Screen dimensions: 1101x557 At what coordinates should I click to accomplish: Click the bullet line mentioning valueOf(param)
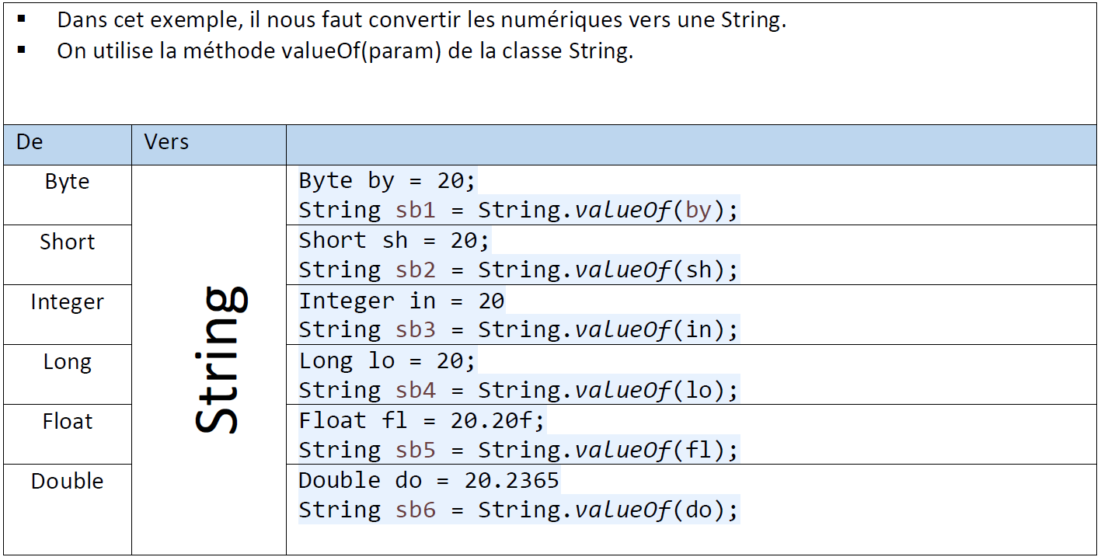click(x=345, y=52)
